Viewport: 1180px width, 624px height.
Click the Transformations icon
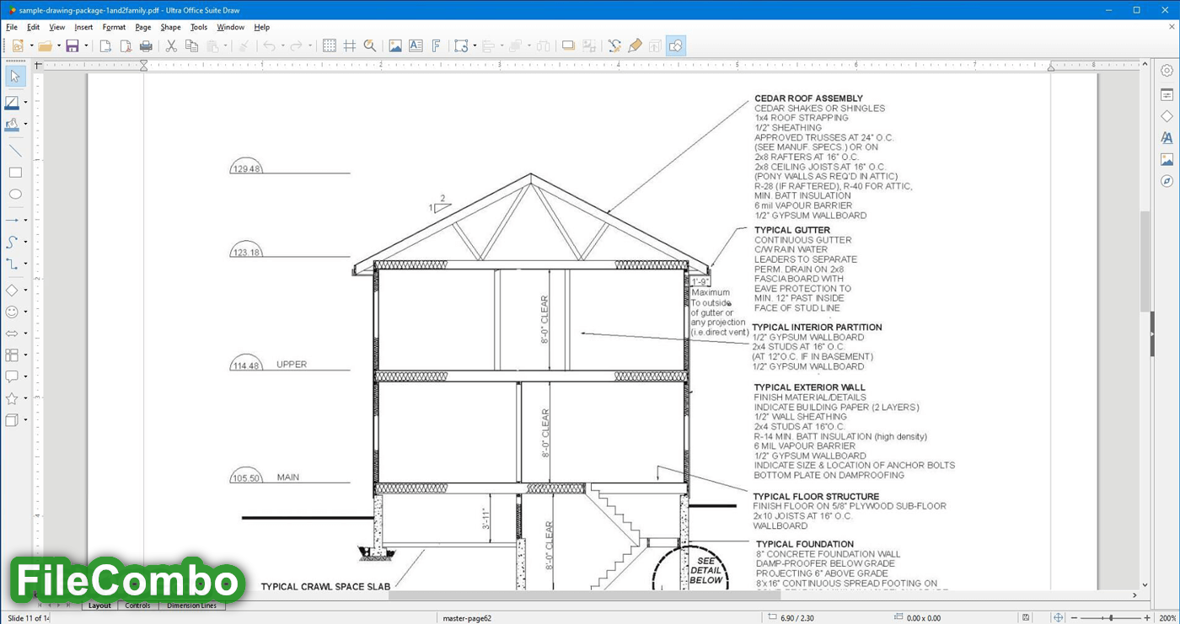point(460,46)
